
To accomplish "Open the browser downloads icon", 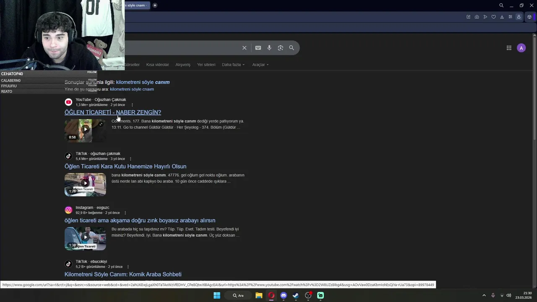I will pos(502,17).
